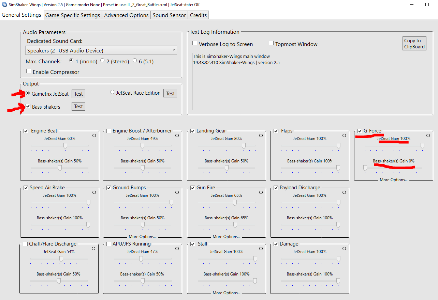The height and width of the screenshot is (300, 438).
Task: Click Landing Gear Bass-shaker(s) Gain slider handle
Action: click(x=227, y=168)
